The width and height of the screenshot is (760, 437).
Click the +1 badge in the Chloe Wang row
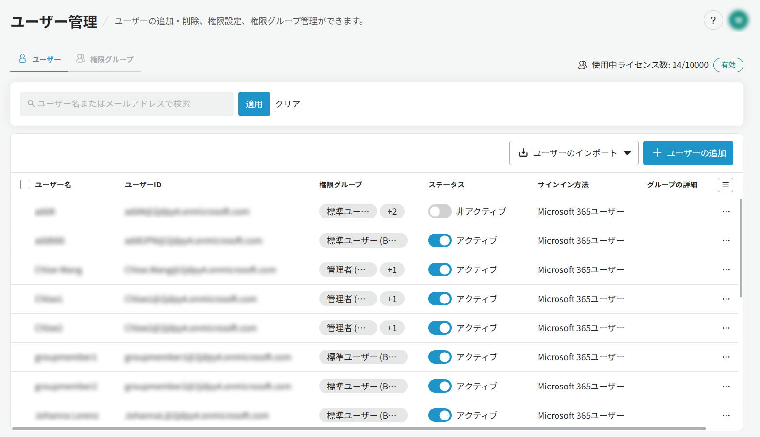(392, 269)
